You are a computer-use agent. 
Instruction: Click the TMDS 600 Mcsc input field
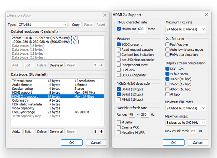point(142,29)
